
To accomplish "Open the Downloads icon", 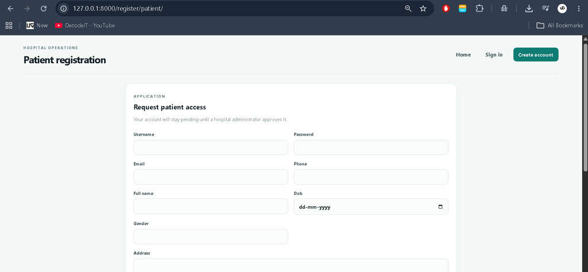I will [x=529, y=8].
